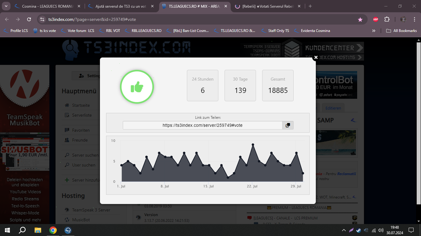Open the Chrome three-dot menu

pyautogui.click(x=414, y=19)
